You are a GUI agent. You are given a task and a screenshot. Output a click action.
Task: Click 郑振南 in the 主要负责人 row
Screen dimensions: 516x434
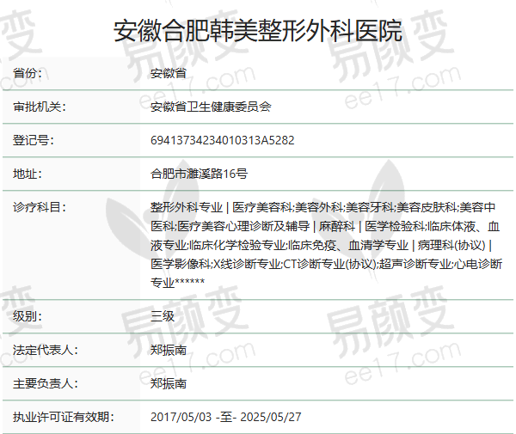169,383
